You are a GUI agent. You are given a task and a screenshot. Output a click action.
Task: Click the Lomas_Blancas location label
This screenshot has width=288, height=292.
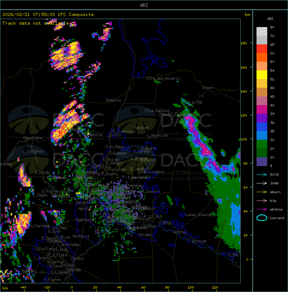199,215
